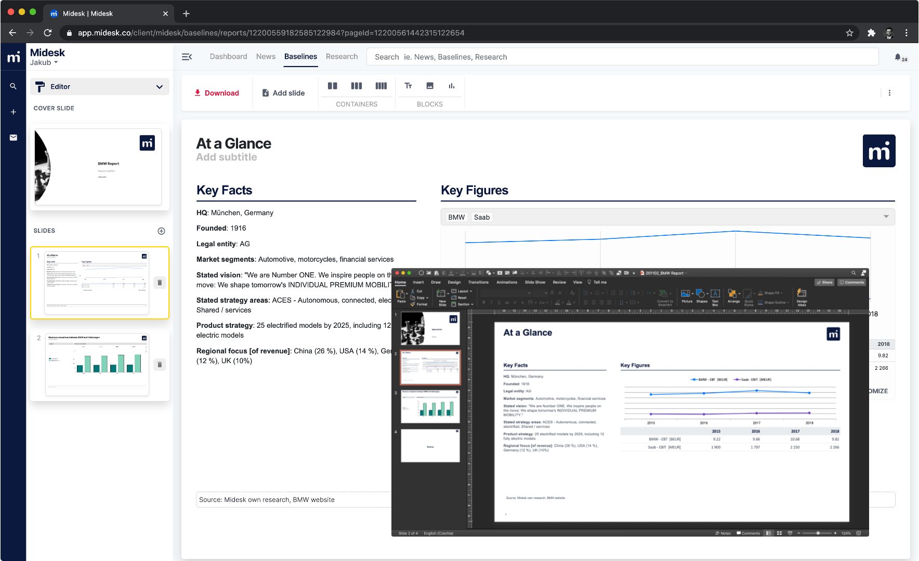Screen dimensions: 919x561
Task: Click Comments button atop PowerPoint window
Action: tap(851, 282)
